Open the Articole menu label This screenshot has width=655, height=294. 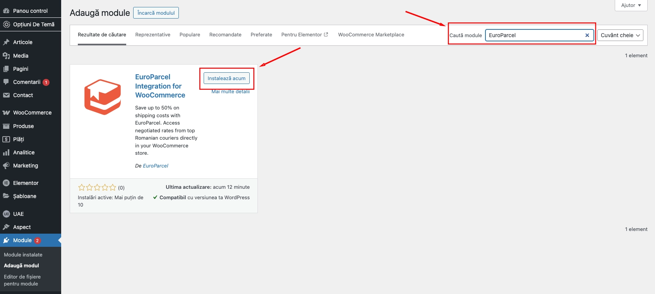(23, 42)
